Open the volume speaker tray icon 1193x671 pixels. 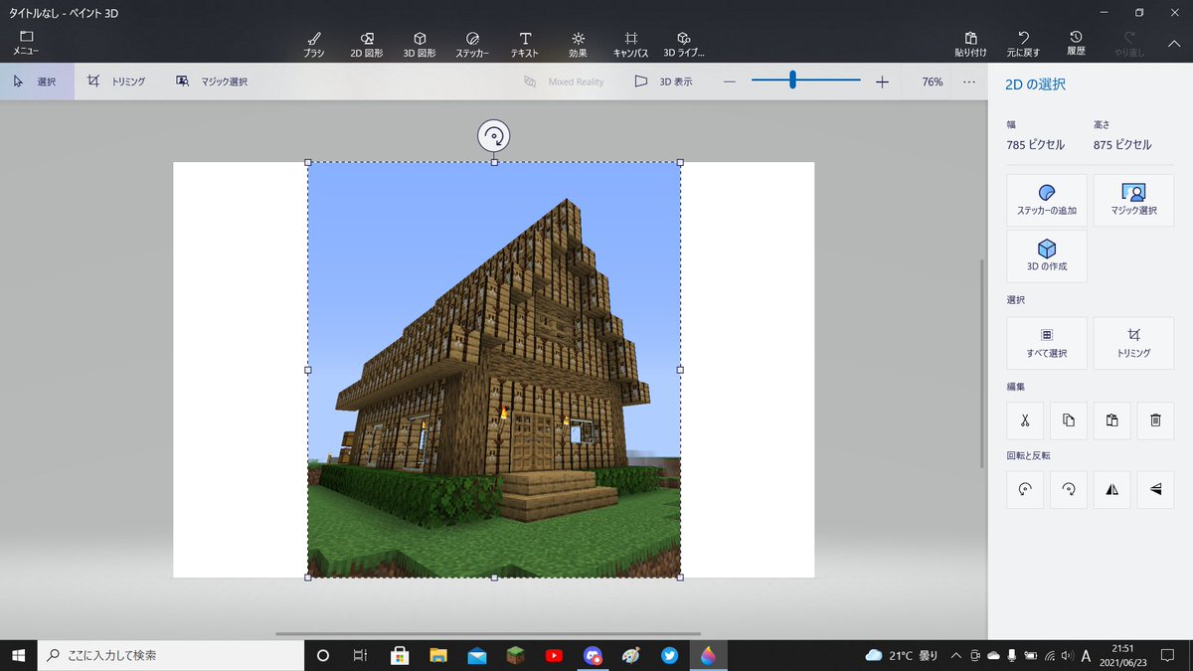(1066, 655)
